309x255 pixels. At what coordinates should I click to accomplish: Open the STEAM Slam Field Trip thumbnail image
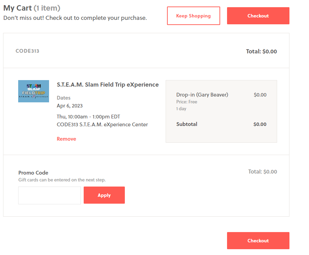(34, 91)
